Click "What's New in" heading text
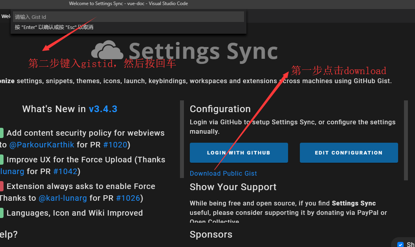 [x=54, y=109]
